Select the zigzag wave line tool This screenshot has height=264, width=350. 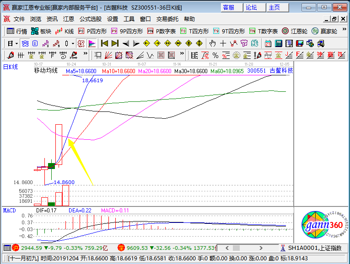151,55
